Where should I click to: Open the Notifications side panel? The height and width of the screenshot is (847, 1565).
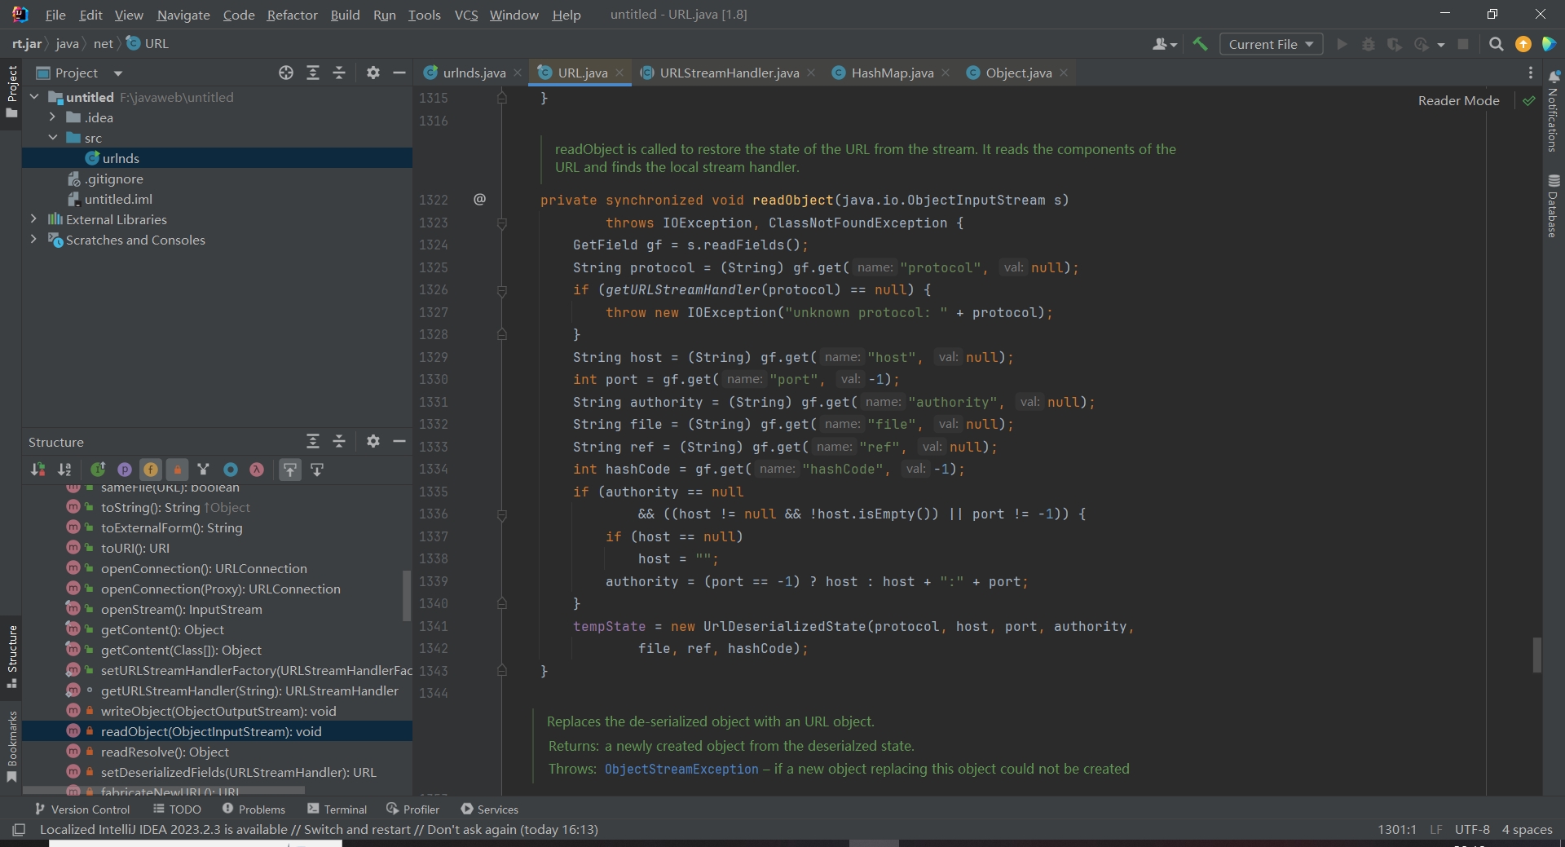tap(1554, 112)
